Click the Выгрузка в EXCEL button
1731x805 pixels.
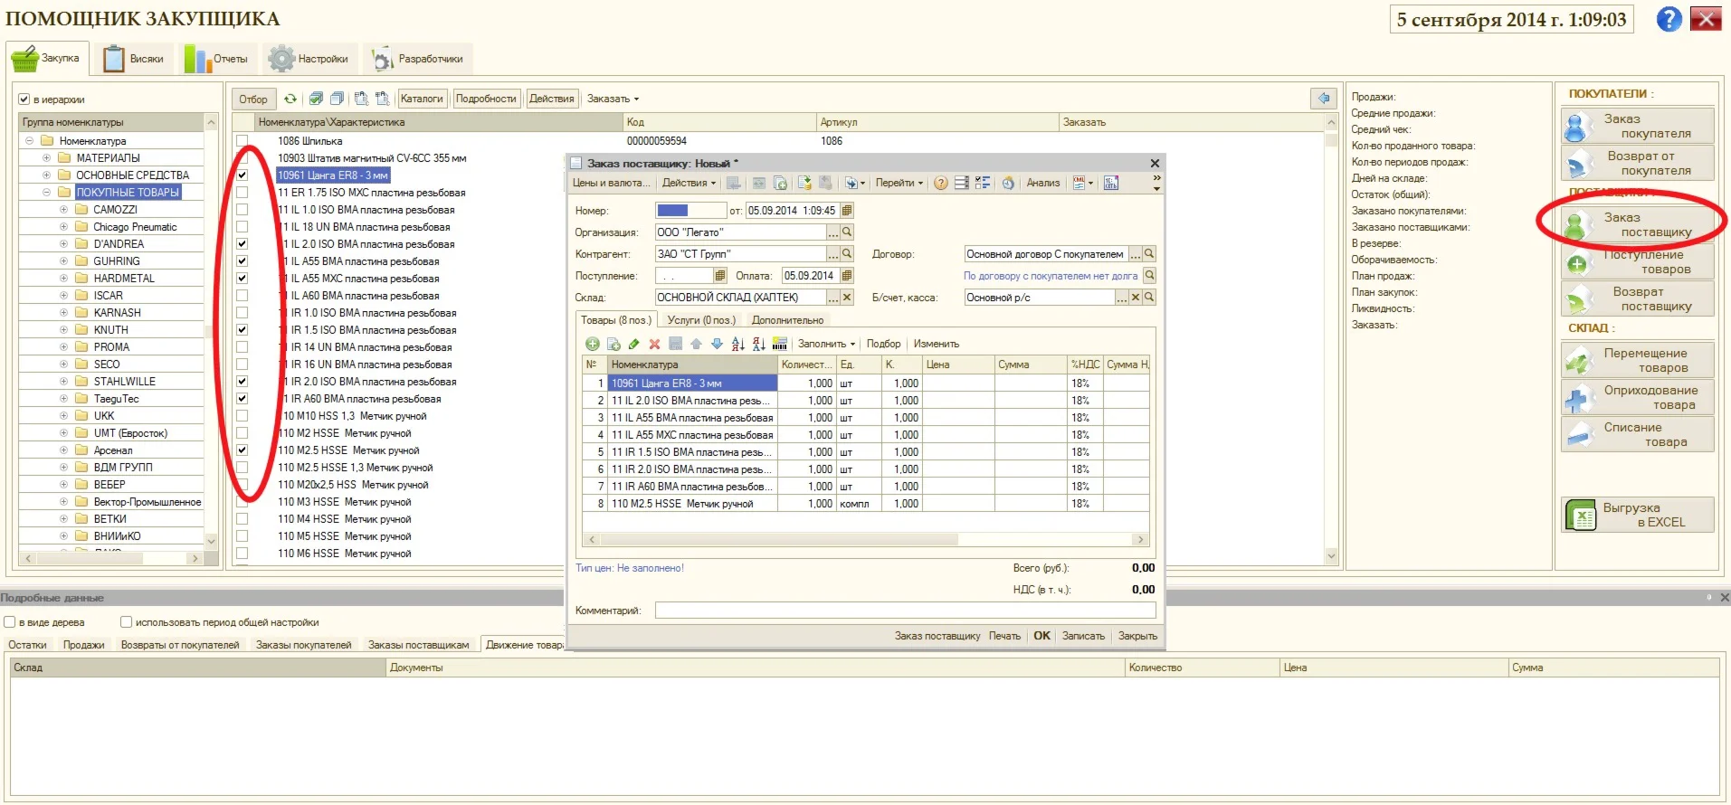1637,515
